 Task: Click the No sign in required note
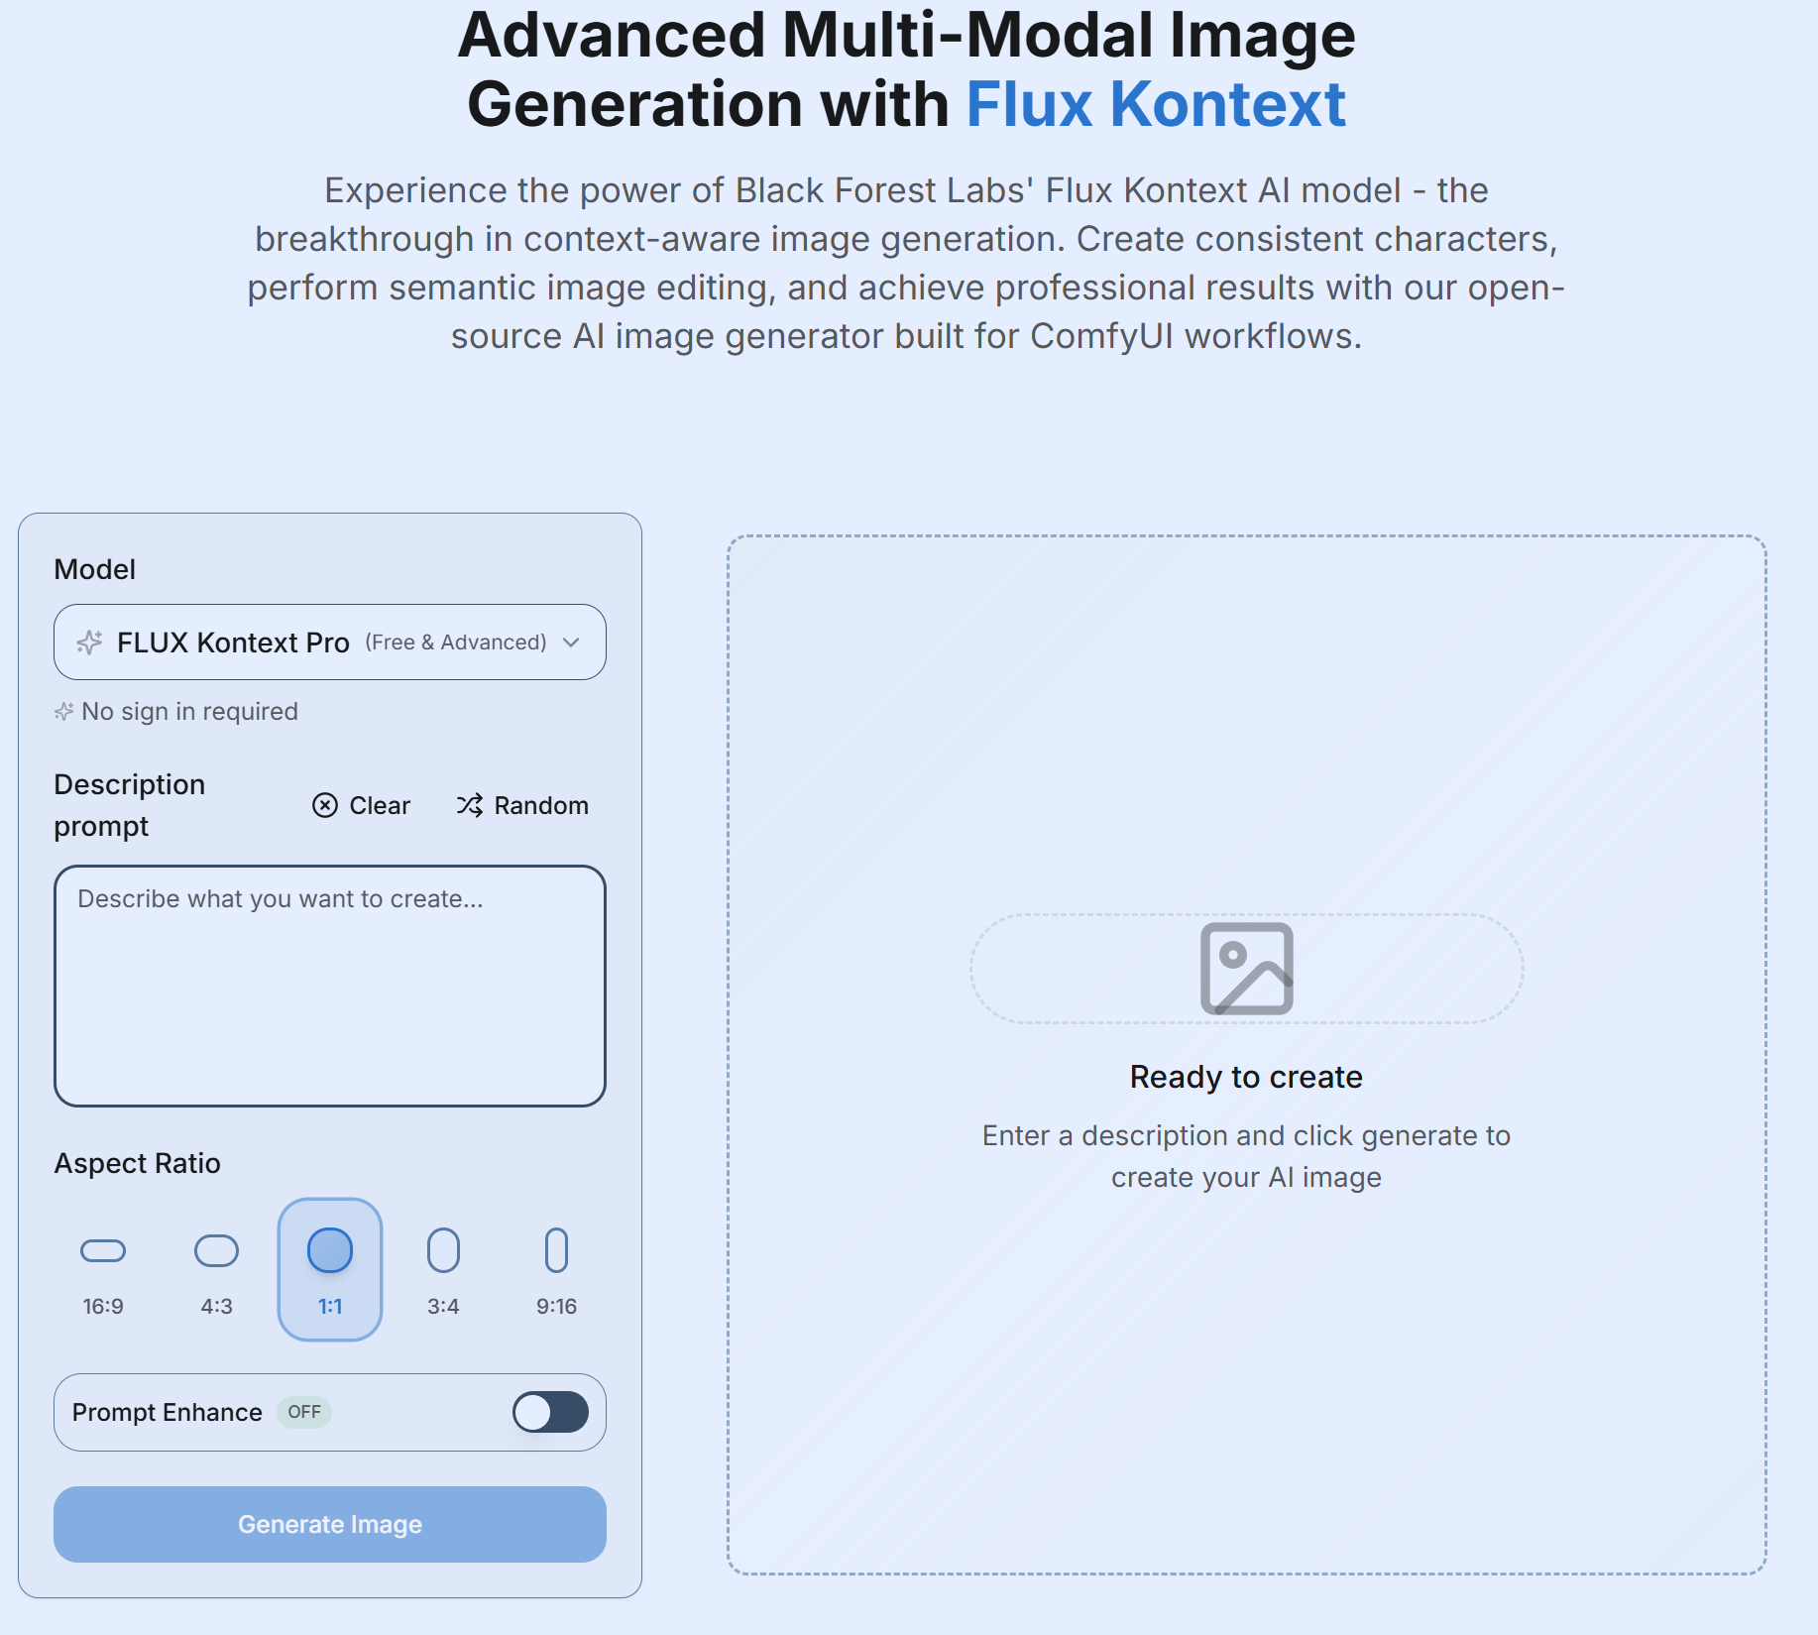pyautogui.click(x=189, y=712)
